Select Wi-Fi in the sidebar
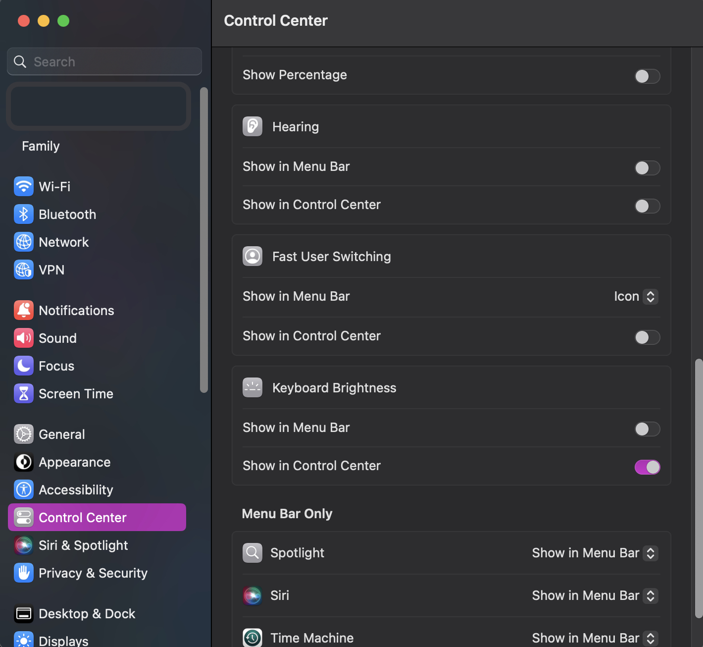The image size is (703, 647). coord(97,187)
